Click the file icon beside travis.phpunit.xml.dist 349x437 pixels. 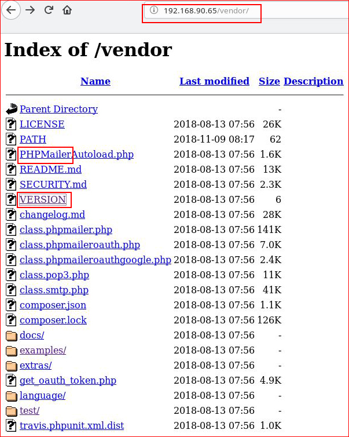pyautogui.click(x=11, y=425)
